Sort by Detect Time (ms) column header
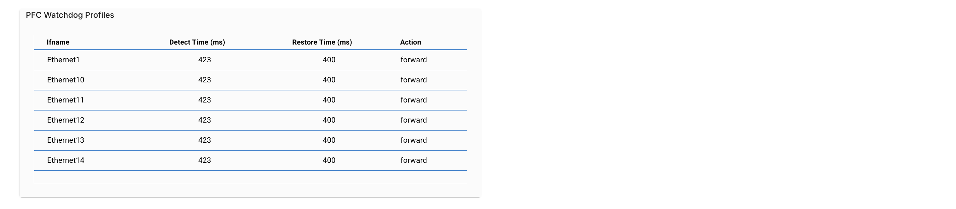The width and height of the screenshot is (956, 209). 197,42
